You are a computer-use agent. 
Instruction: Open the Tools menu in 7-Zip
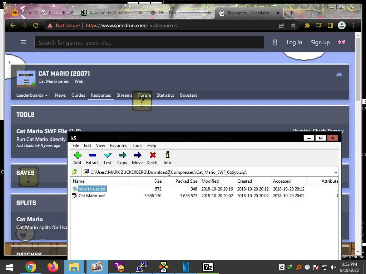pos(137,146)
